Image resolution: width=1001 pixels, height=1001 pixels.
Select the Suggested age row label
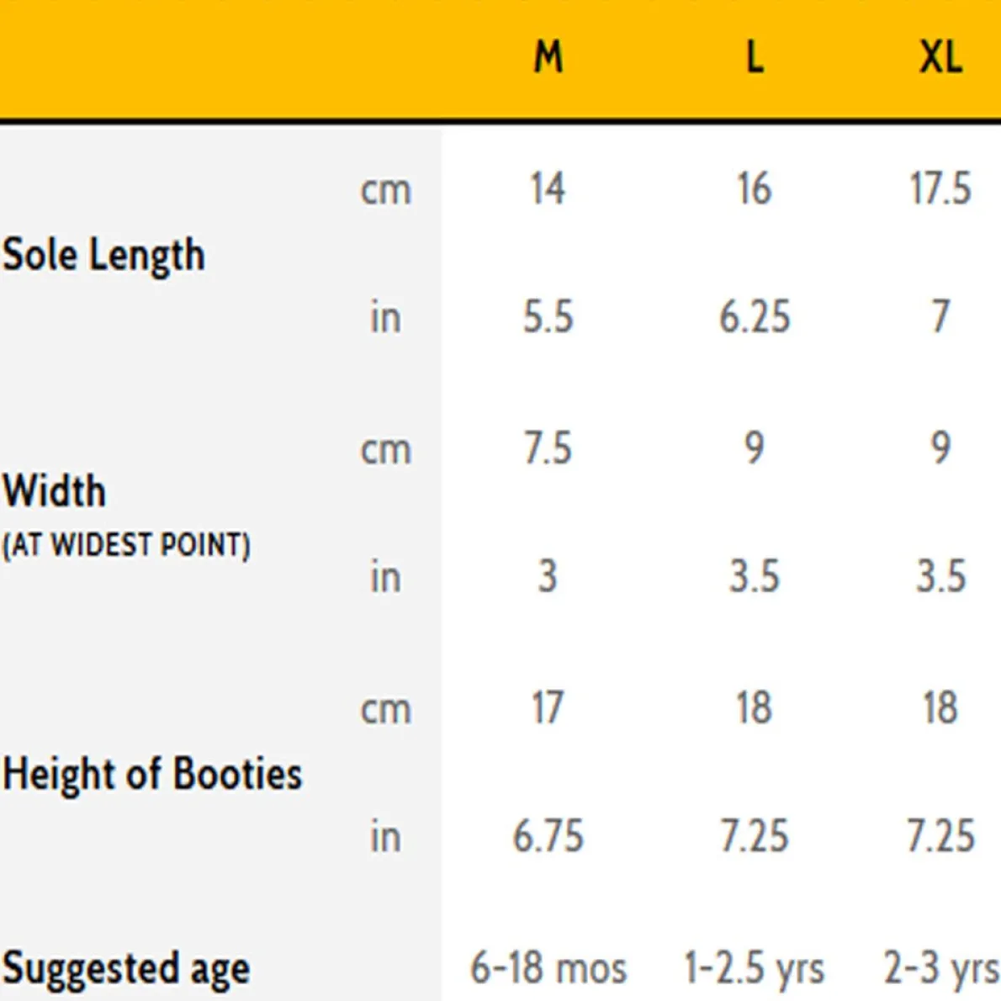(x=126, y=968)
